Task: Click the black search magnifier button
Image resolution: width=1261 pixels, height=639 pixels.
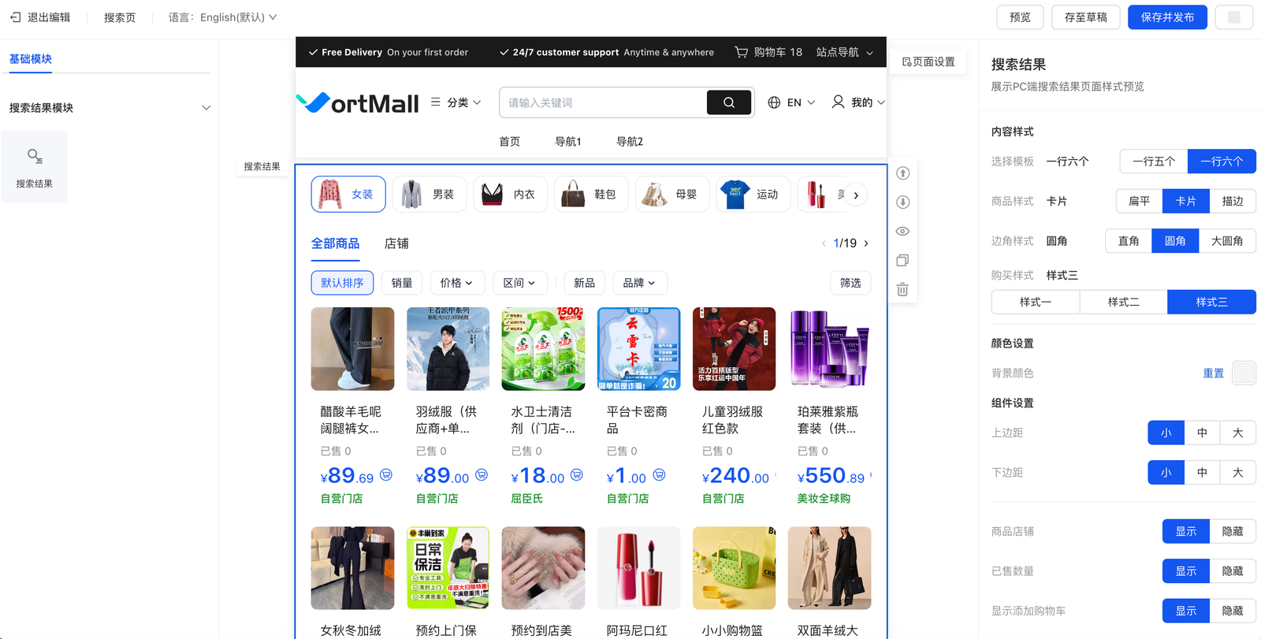Action: (x=728, y=102)
